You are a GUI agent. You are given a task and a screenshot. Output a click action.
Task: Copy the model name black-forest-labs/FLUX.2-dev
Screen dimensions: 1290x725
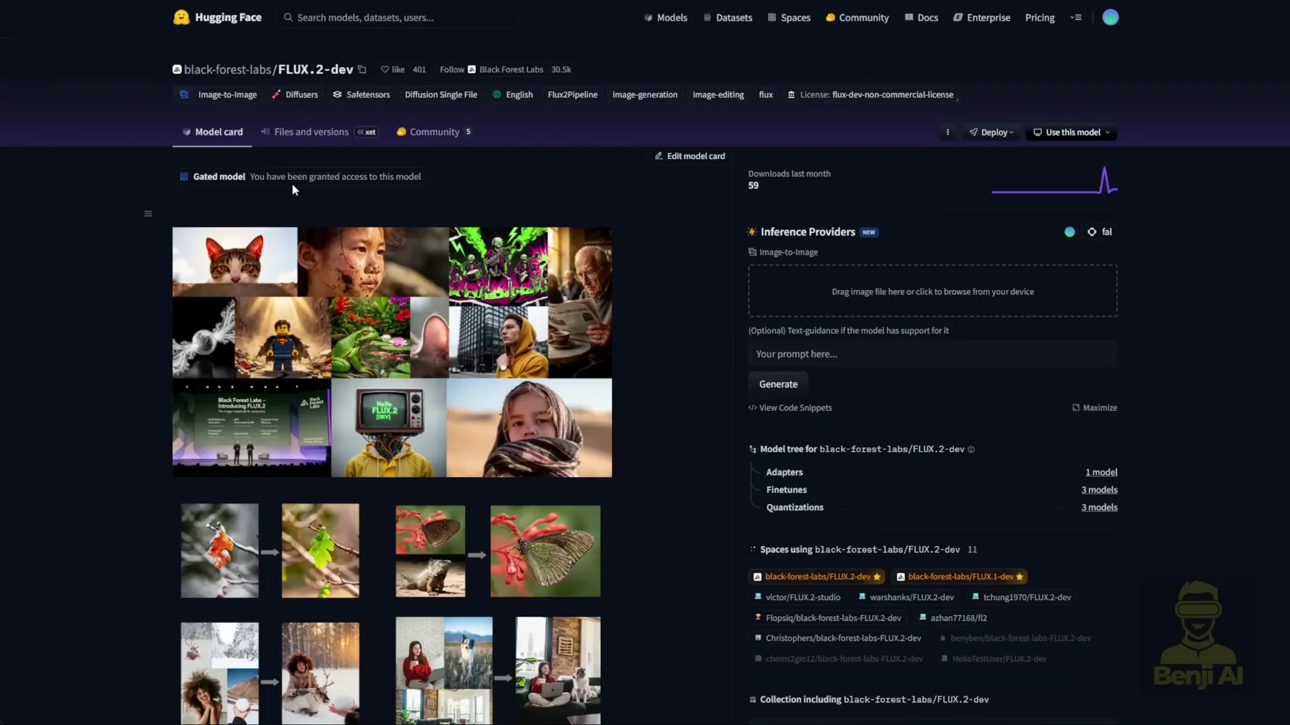tap(361, 69)
